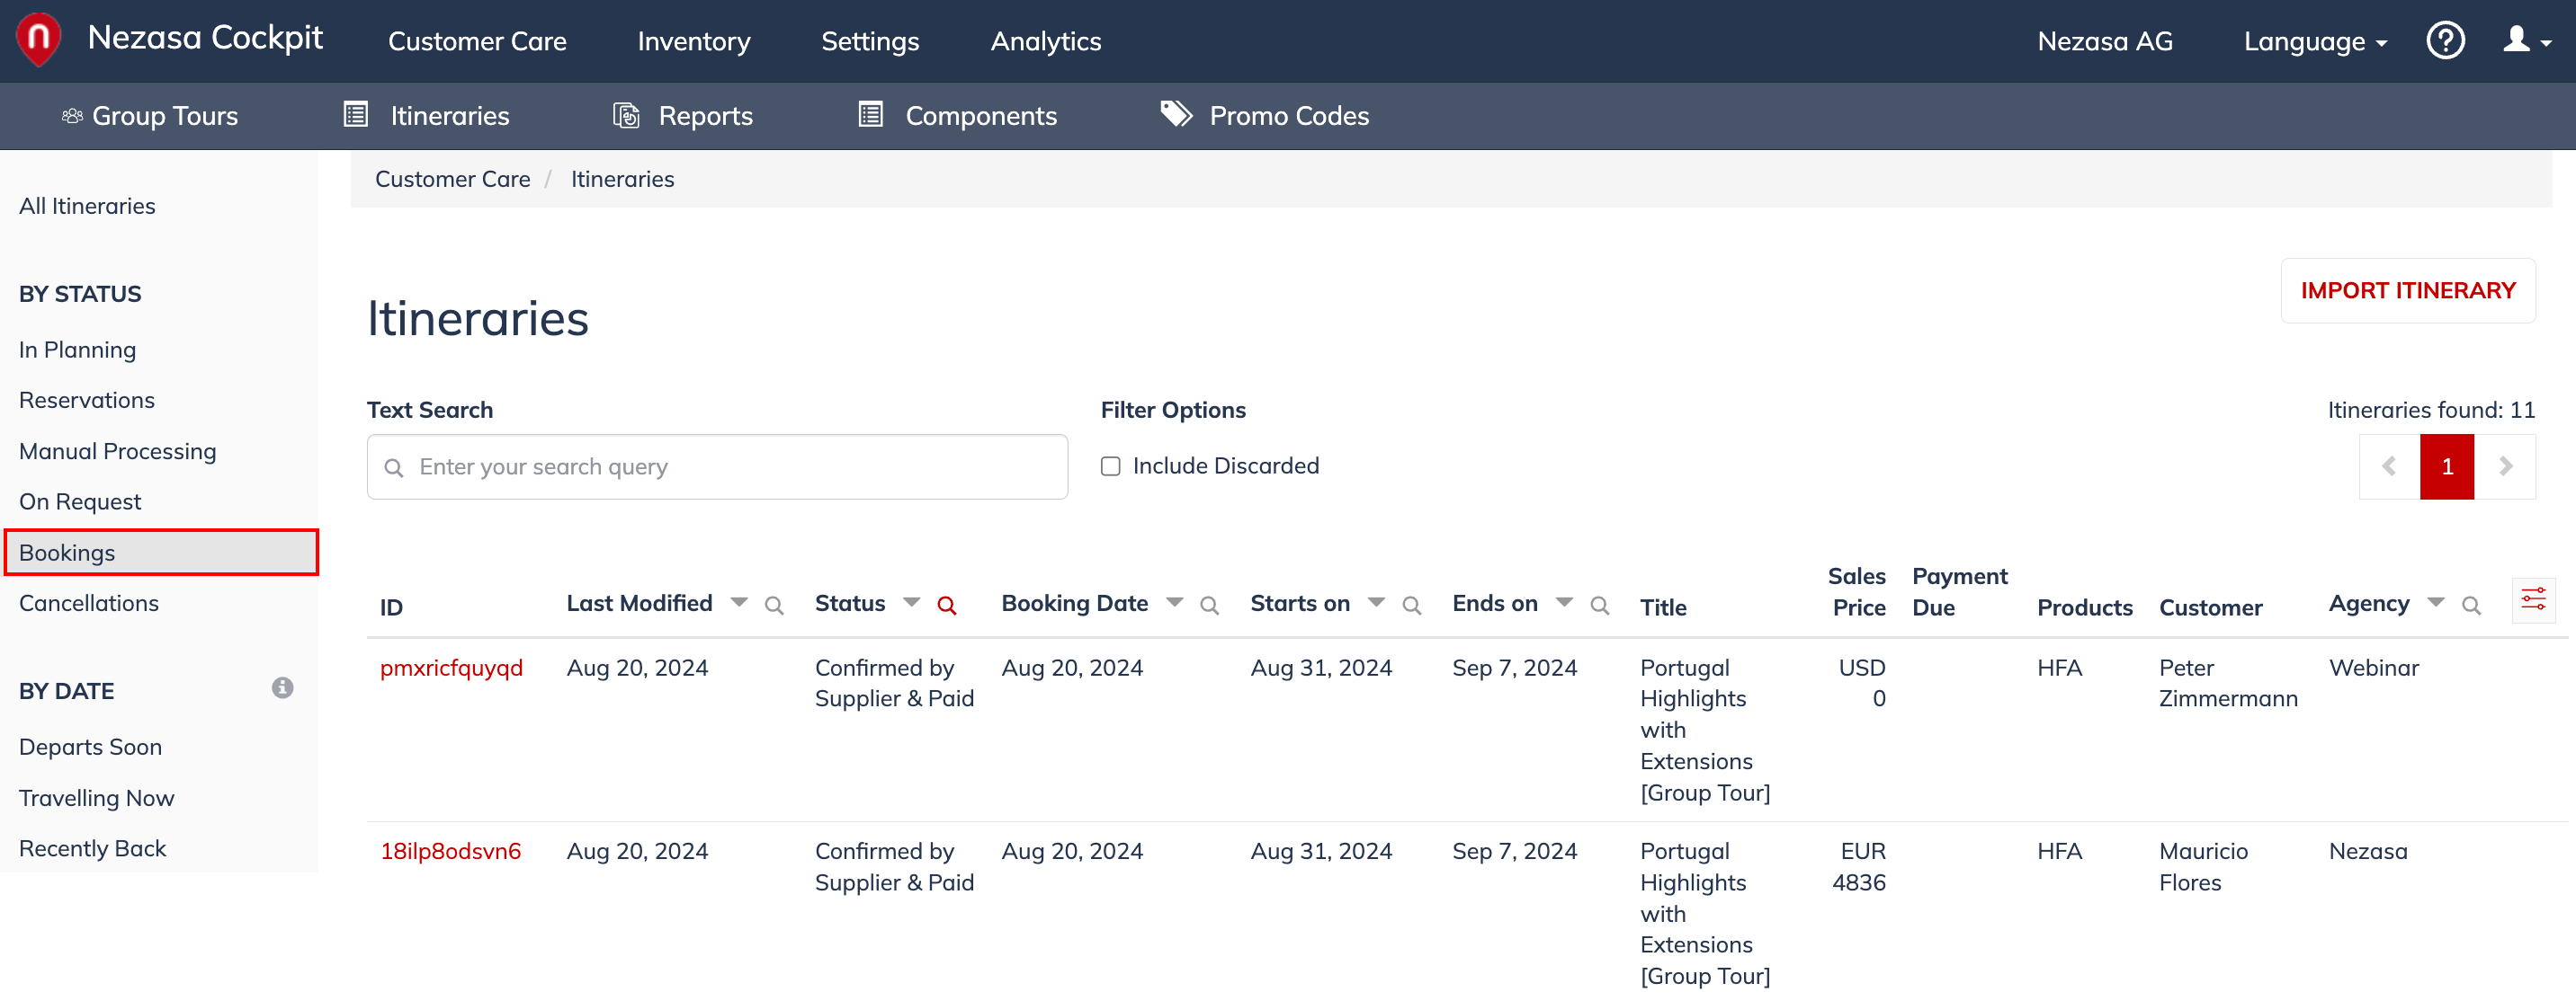Screen dimensions: 2576x1001
Task: Click the Webinar agency cell
Action: (x=2374, y=669)
